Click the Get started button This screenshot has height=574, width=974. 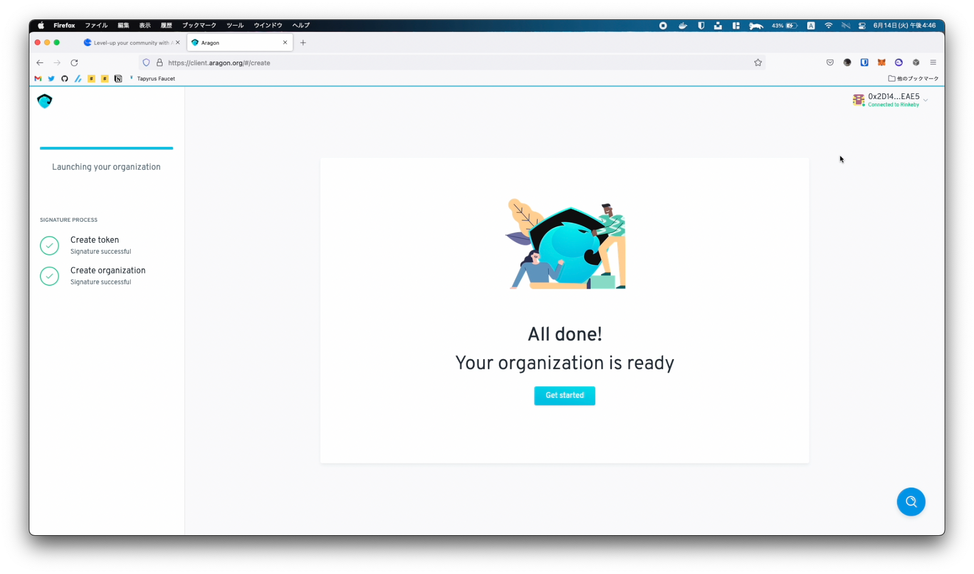click(x=564, y=396)
